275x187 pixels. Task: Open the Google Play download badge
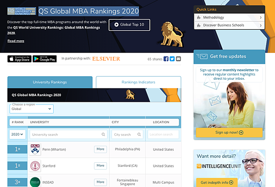[x=44, y=59]
